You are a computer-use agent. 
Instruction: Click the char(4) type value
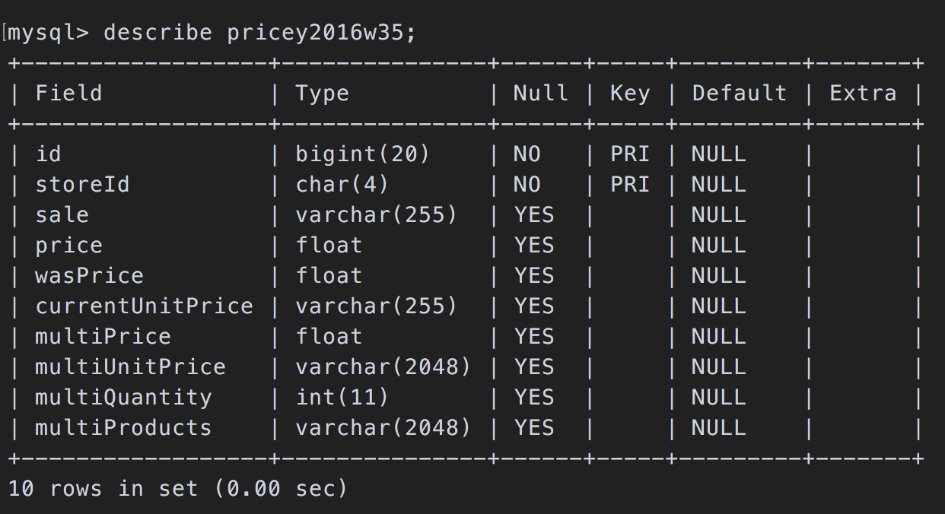click(342, 185)
